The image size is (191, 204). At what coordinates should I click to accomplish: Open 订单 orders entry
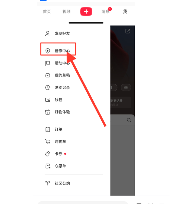tap(54, 129)
